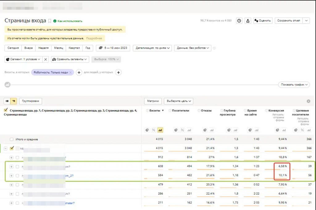Check the row with 912 visits
Screen dimensions: 316x210
[17, 157]
